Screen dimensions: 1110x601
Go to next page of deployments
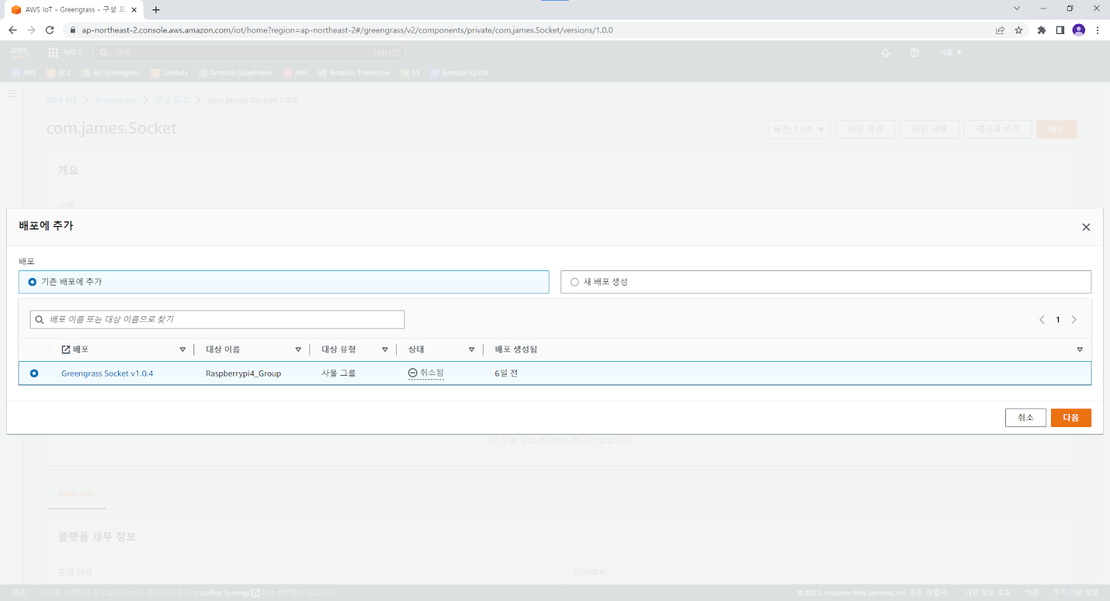(1074, 320)
